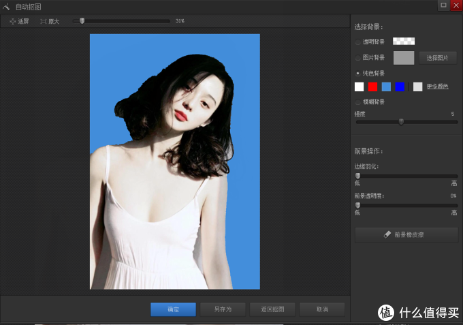Click the 边缘羽化 feather slider handle
The image size is (463, 325).
tap(357, 176)
